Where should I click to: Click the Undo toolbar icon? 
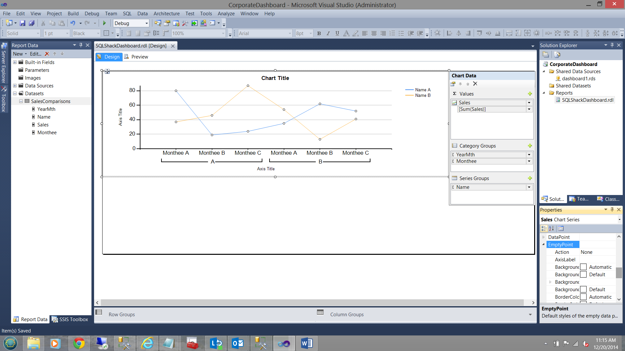(73, 23)
